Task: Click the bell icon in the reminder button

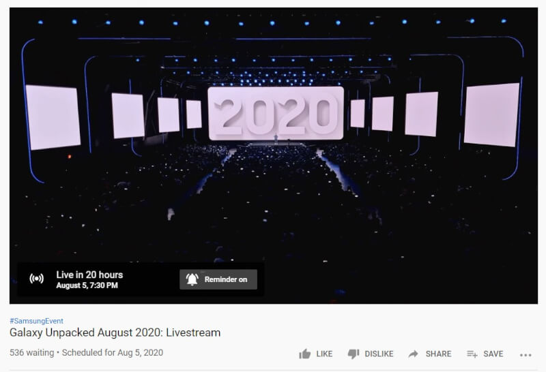Action: [192, 279]
